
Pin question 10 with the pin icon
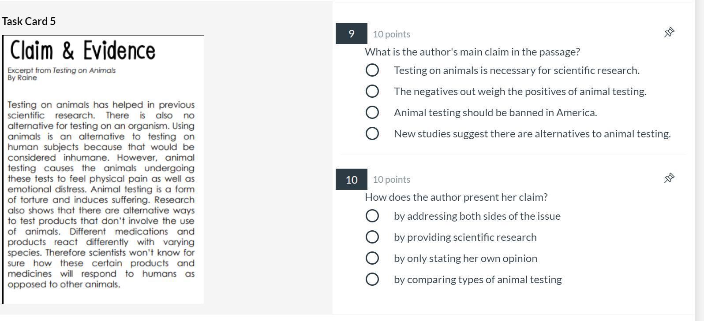[x=669, y=178]
